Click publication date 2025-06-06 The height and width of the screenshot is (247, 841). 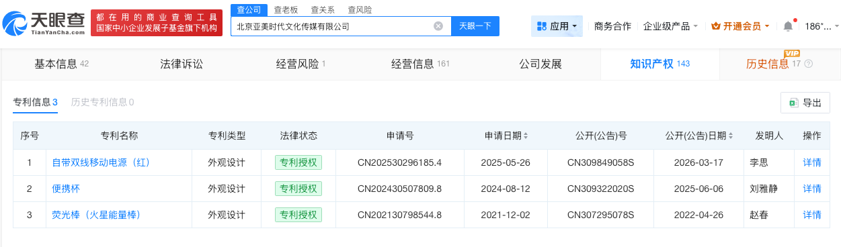pos(698,189)
